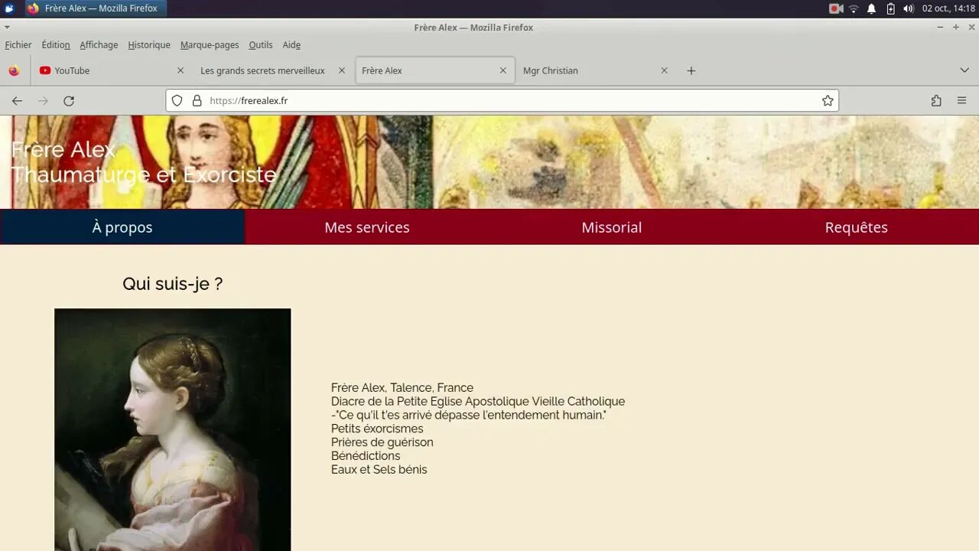Open the volume speaker tray icon

tap(909, 8)
